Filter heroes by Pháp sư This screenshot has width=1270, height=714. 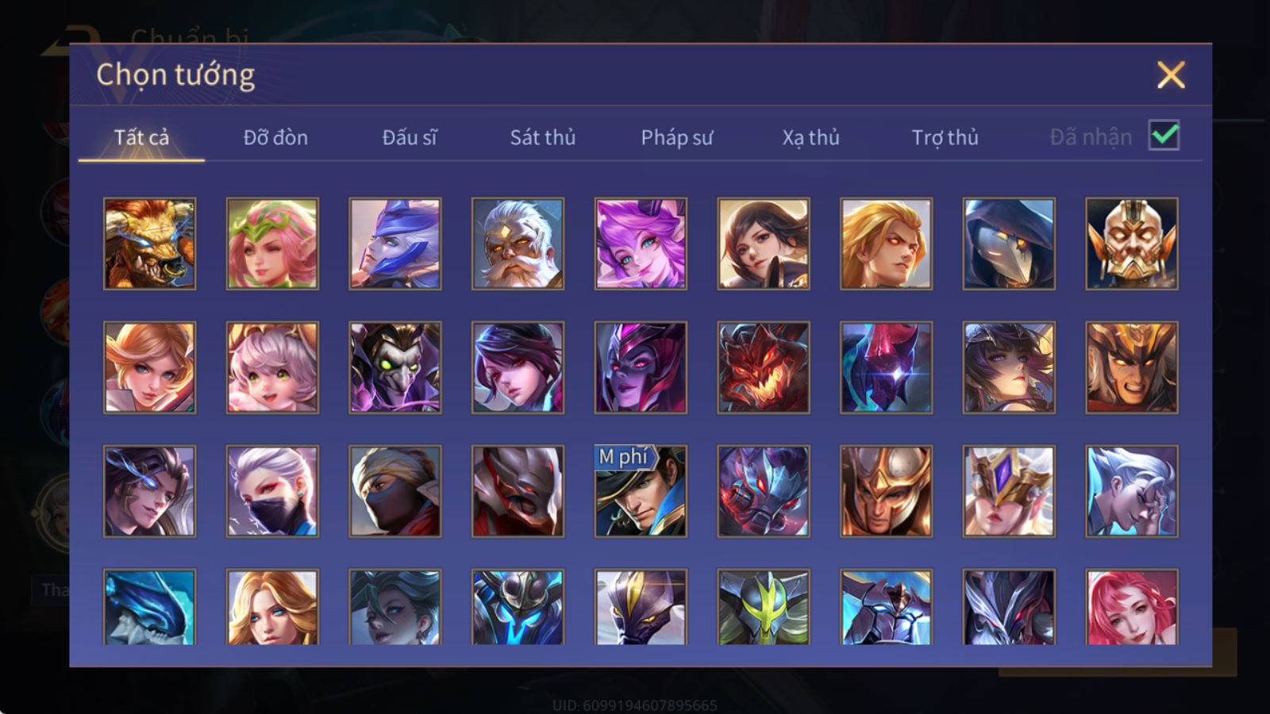(677, 137)
